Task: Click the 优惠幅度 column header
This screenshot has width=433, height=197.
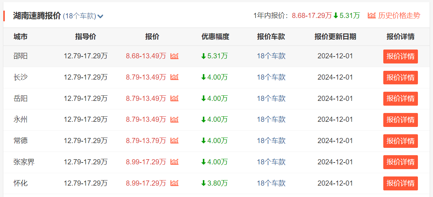Action: (x=215, y=37)
